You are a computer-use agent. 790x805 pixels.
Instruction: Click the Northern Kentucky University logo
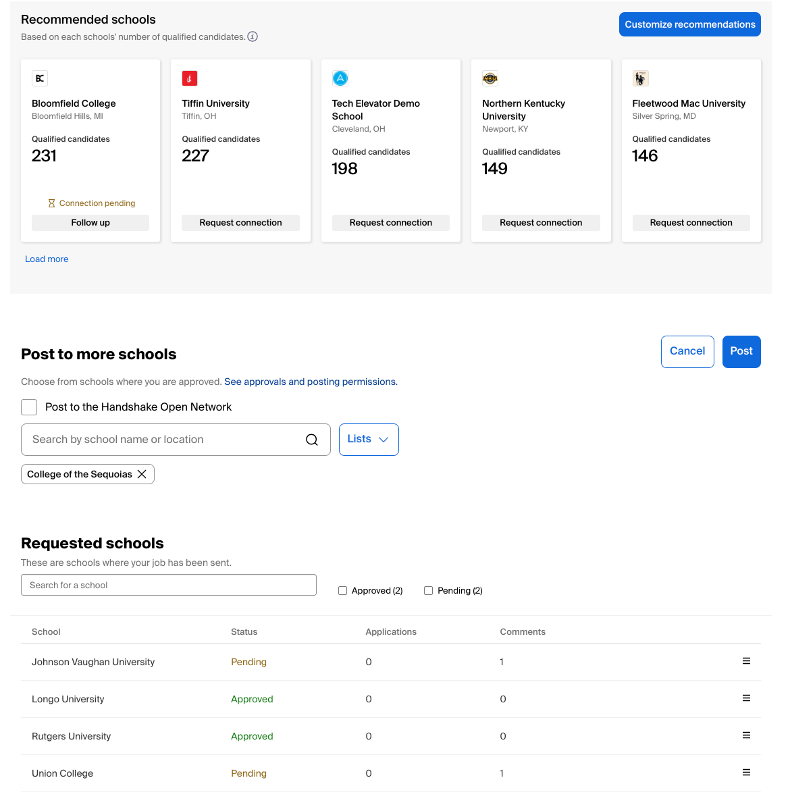[x=490, y=78]
